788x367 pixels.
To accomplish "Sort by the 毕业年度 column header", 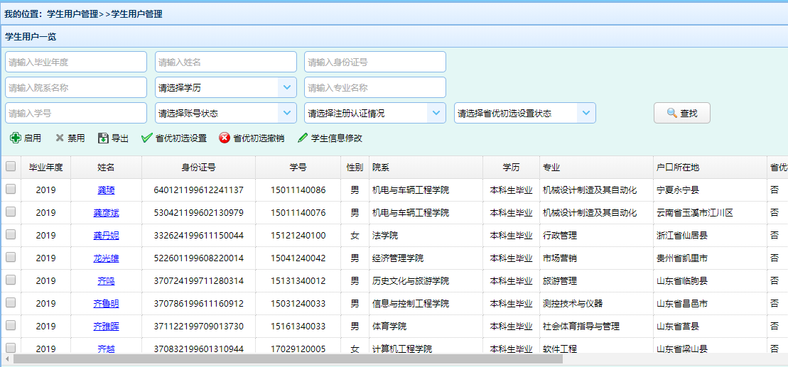I will point(46,168).
